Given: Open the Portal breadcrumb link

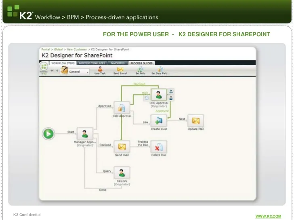Looking at the screenshot, I should click(x=46, y=50).
